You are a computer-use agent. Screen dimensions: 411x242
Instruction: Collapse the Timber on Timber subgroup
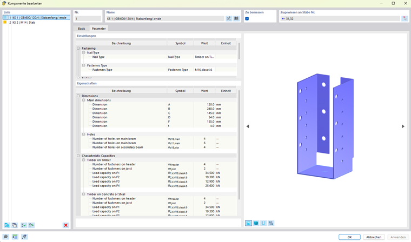(84, 160)
